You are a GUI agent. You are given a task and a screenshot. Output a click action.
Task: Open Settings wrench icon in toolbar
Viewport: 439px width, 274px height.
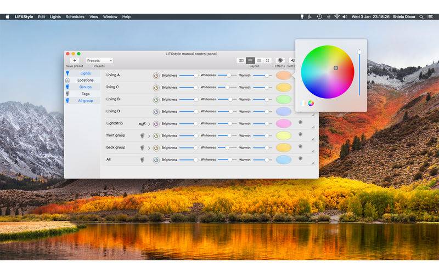pyautogui.click(x=292, y=60)
